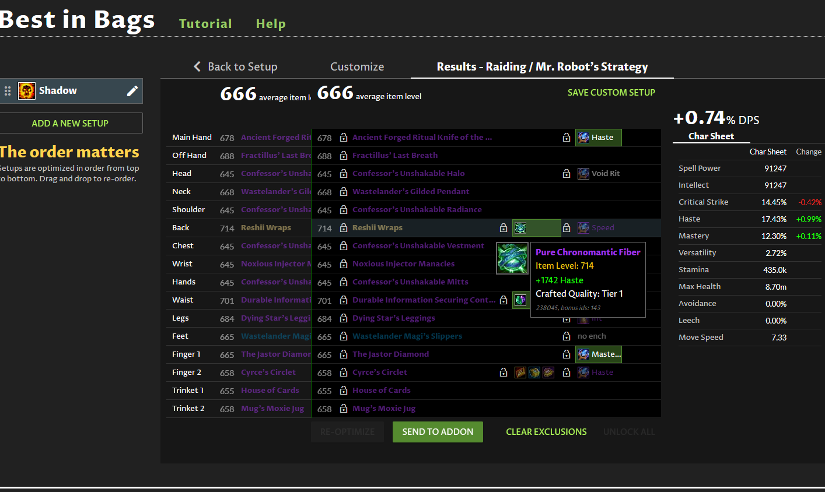Click Clear Exclusions link
Screen dimensions: 825x492
coord(546,432)
